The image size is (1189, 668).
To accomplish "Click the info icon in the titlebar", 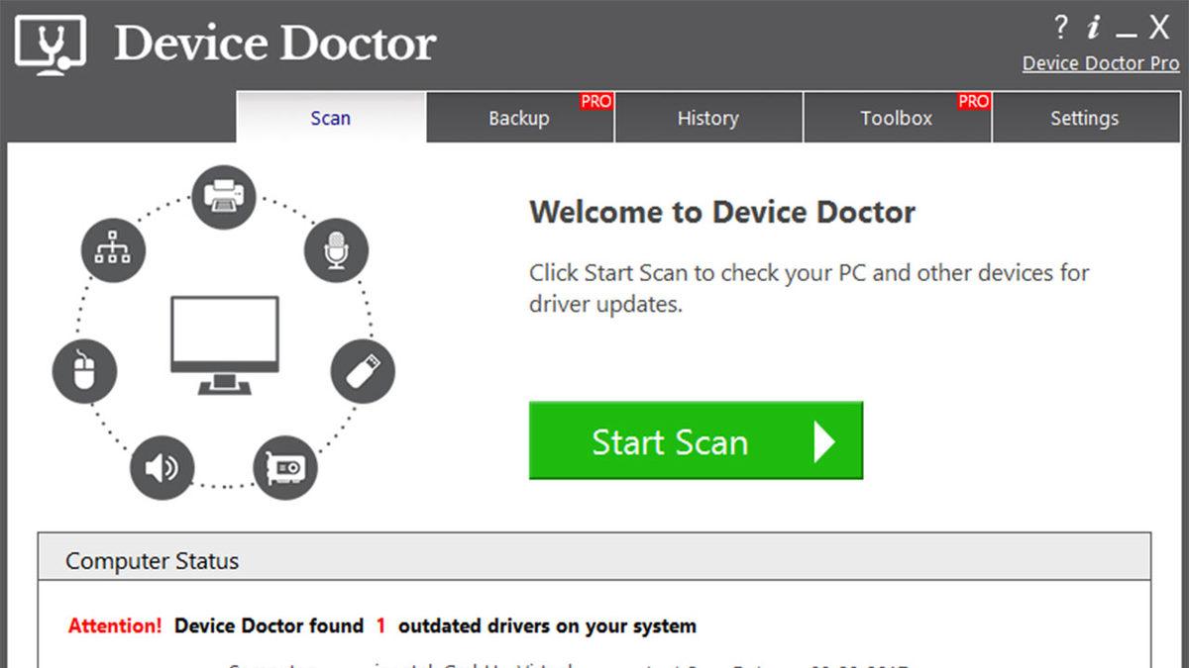I will pyautogui.click(x=1093, y=29).
